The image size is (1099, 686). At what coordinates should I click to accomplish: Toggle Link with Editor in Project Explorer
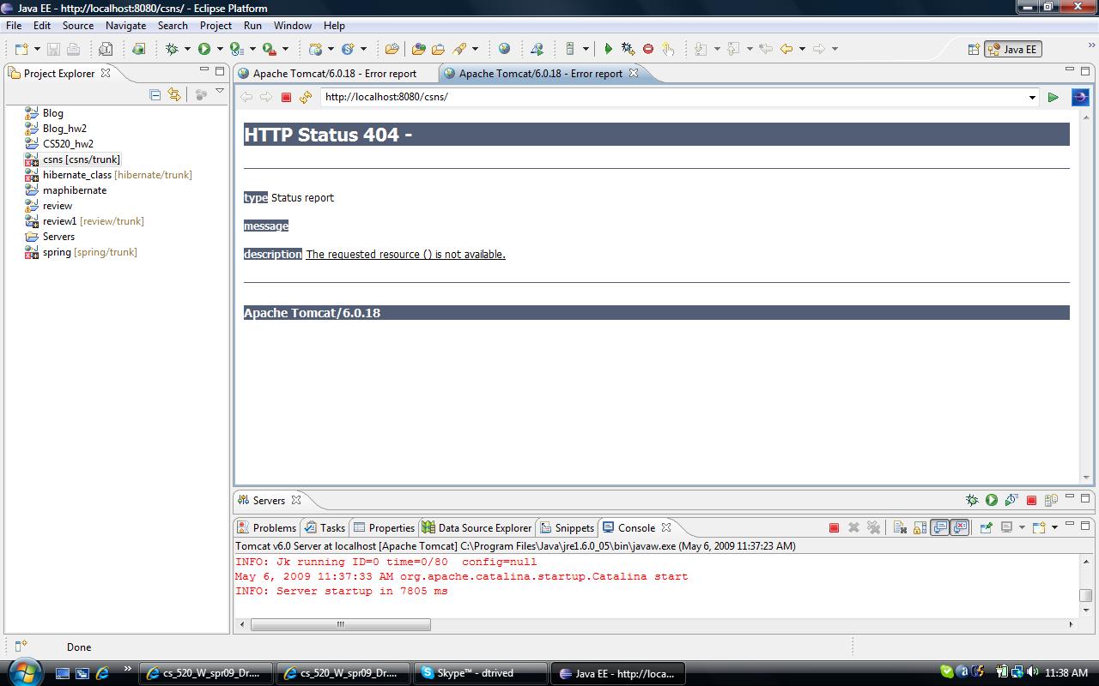tap(174, 94)
